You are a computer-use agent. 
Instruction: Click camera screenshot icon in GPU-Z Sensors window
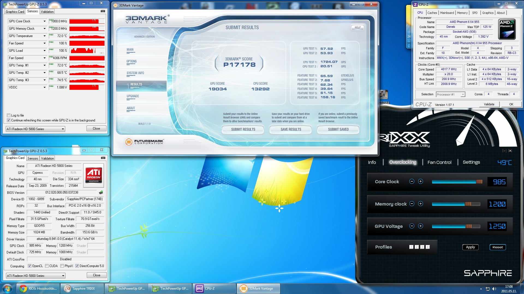click(x=103, y=11)
